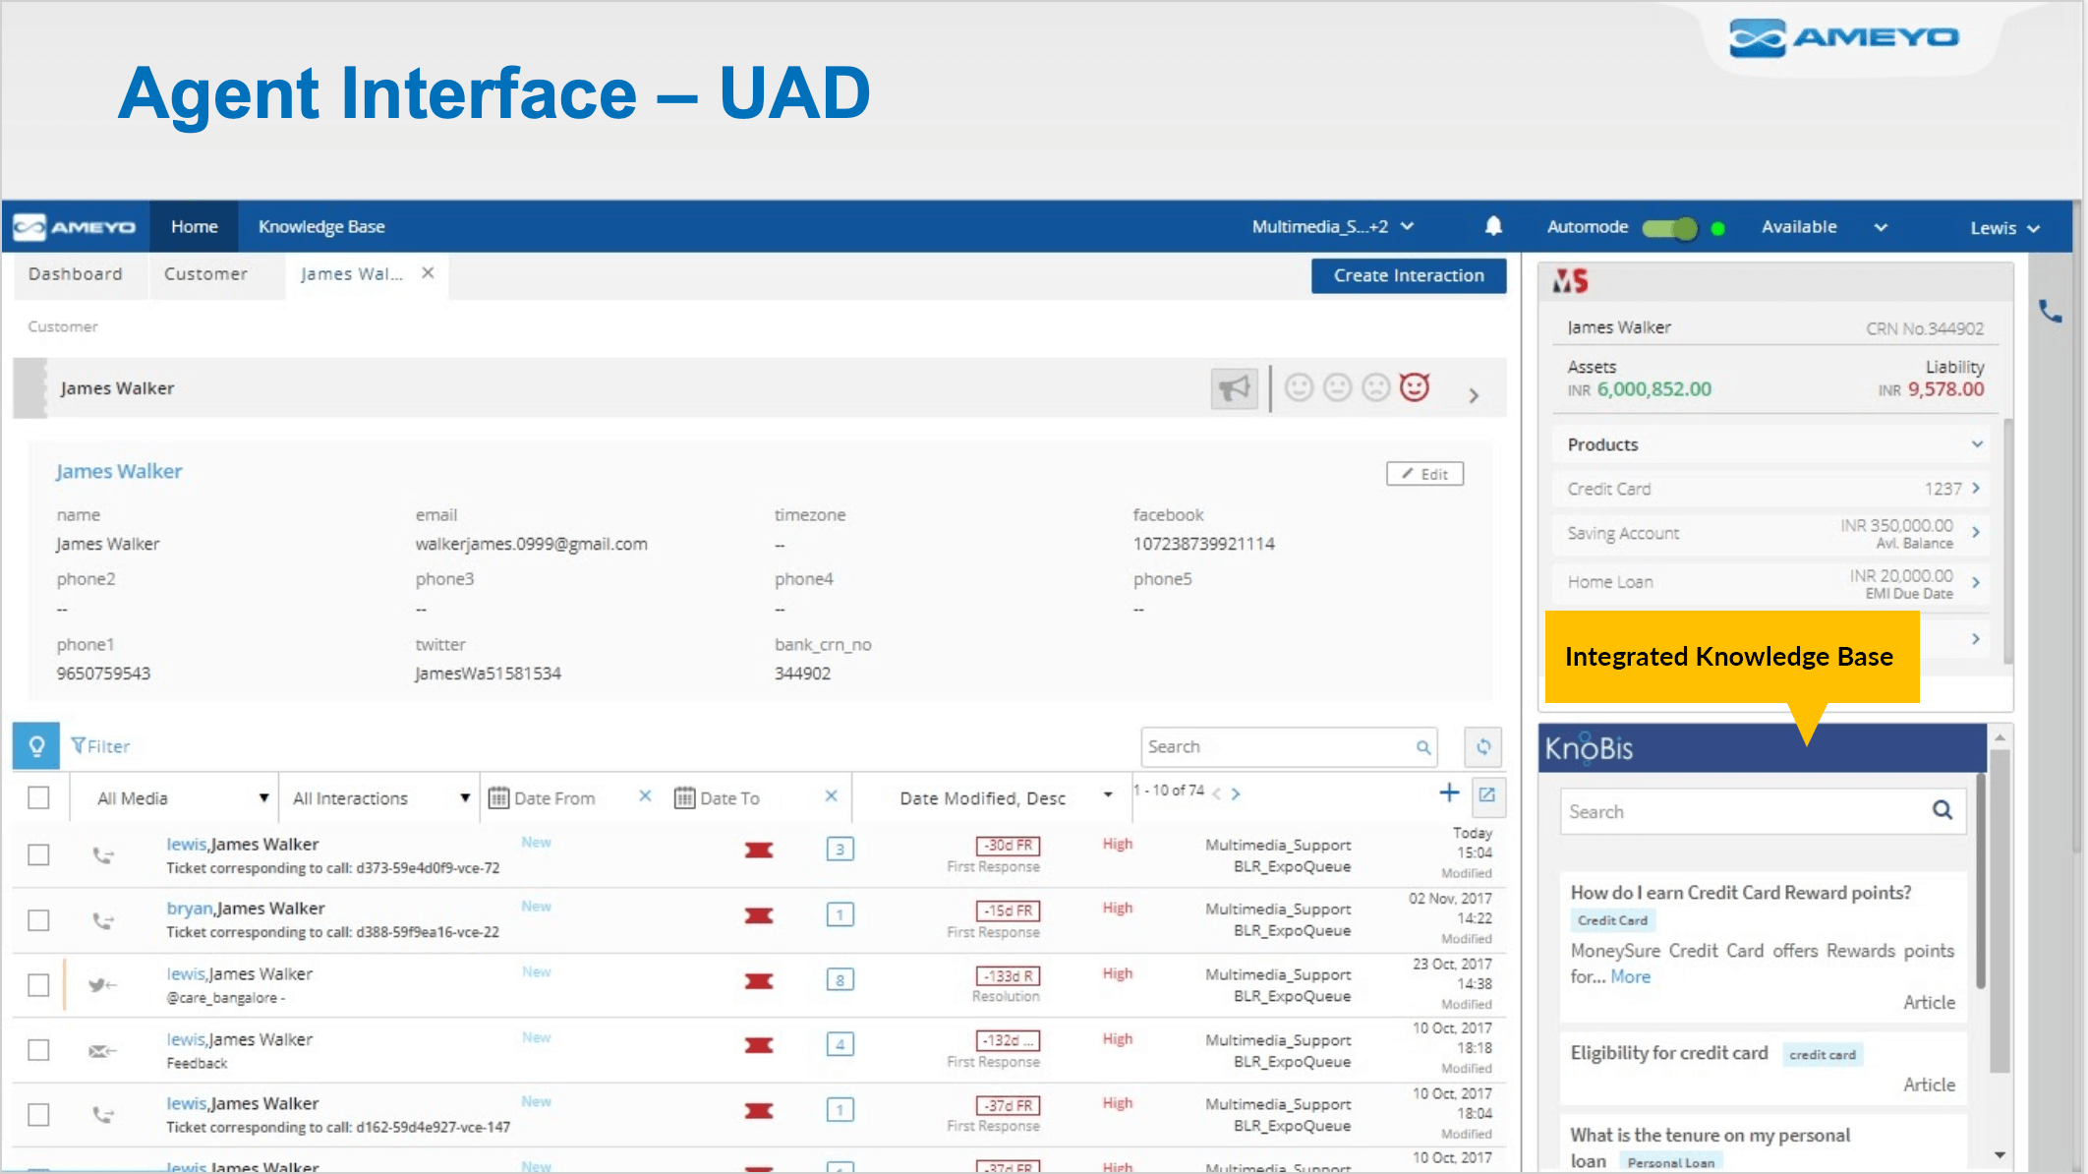2088x1174 pixels.
Task: Click call icon of d373 ticket row
Action: point(102,855)
